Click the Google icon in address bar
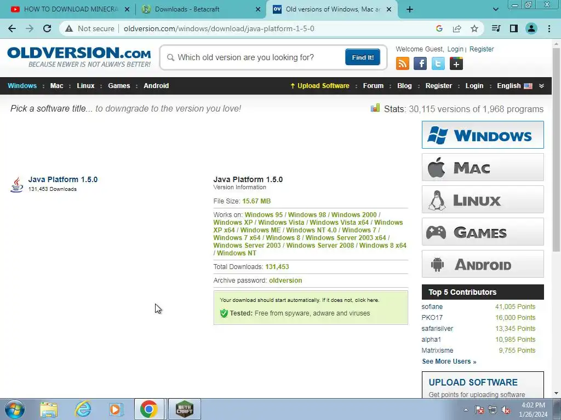 pos(439,28)
